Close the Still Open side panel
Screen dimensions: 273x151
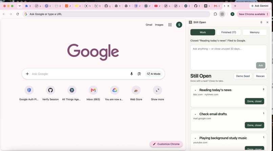click(x=268, y=22)
